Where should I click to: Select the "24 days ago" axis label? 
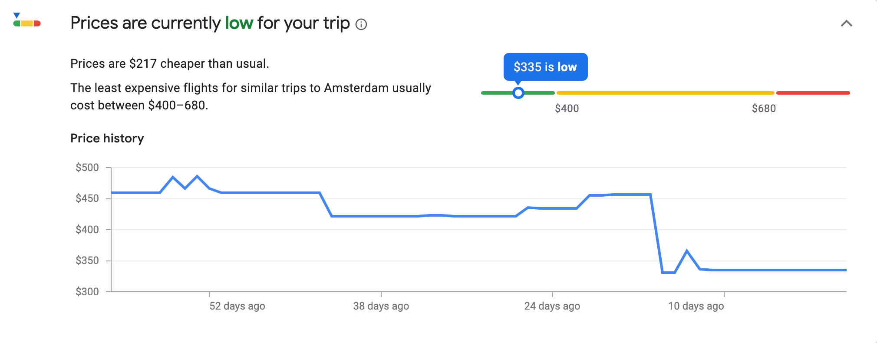(552, 306)
